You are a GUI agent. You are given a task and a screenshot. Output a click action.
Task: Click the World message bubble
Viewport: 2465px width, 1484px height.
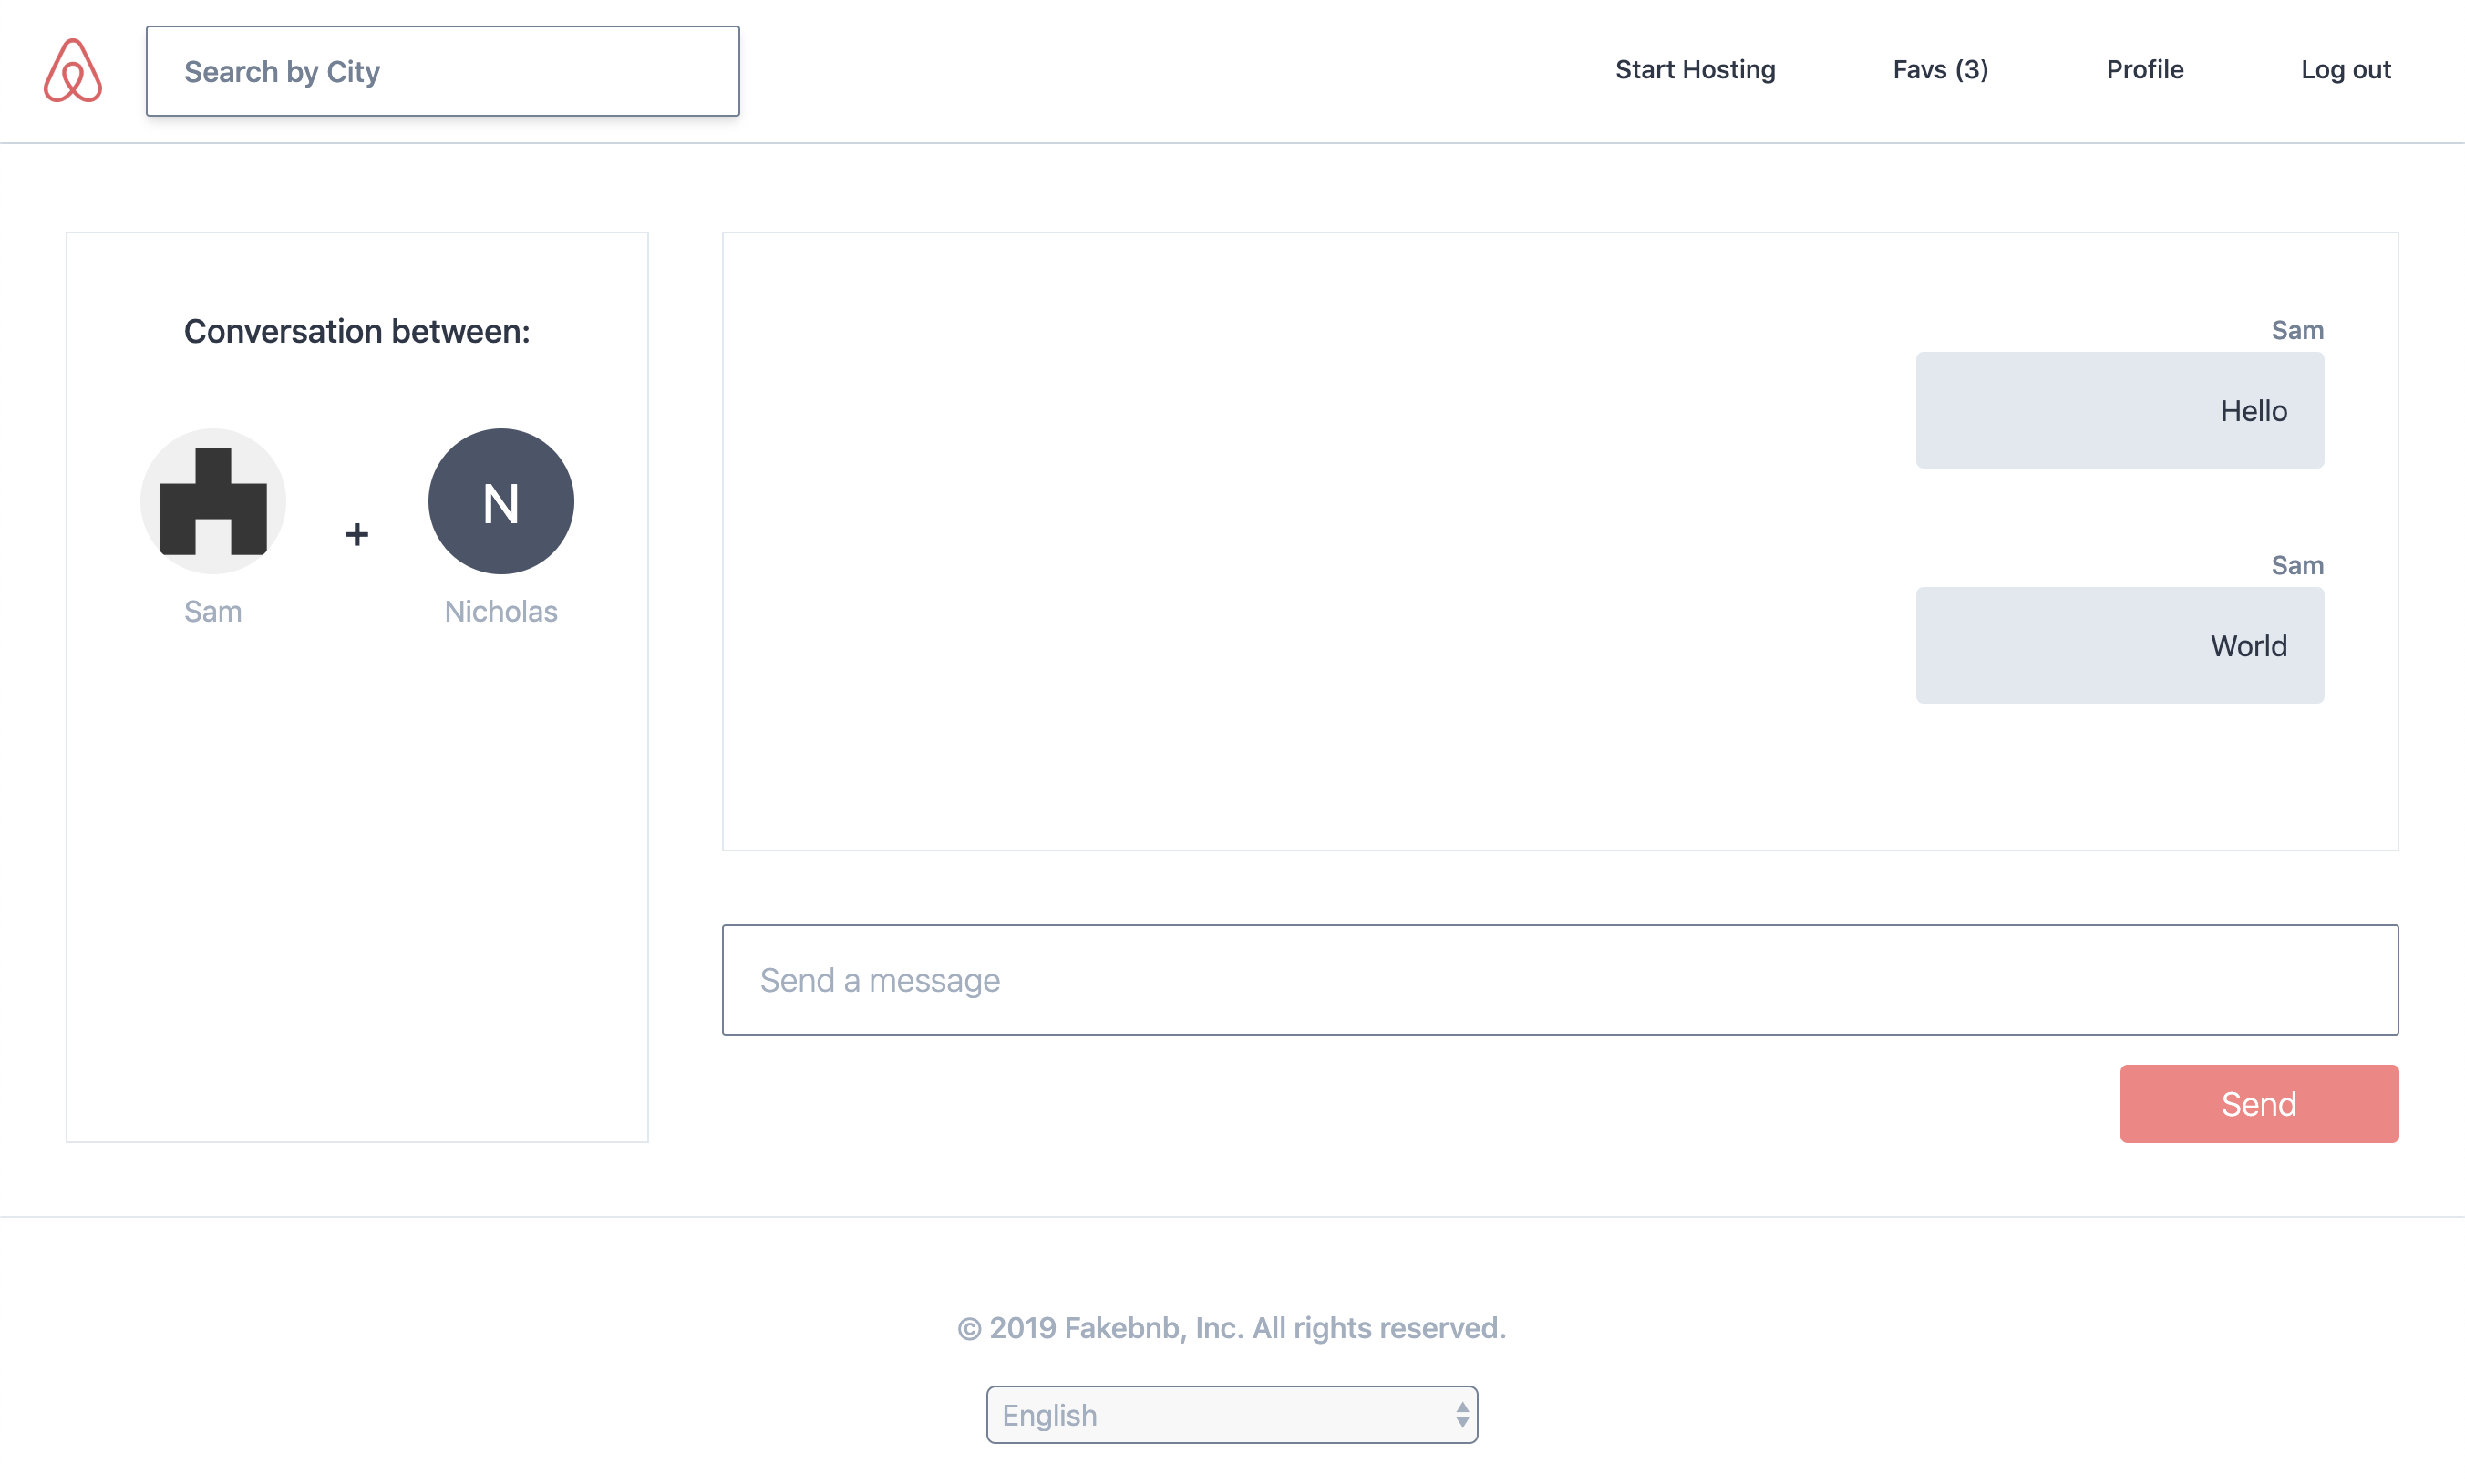pyautogui.click(x=2119, y=645)
